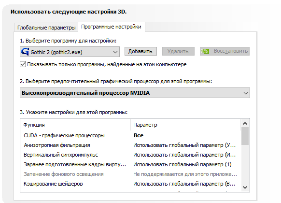Select Заранее подготовленные кадры row

pyautogui.click(x=130, y=164)
